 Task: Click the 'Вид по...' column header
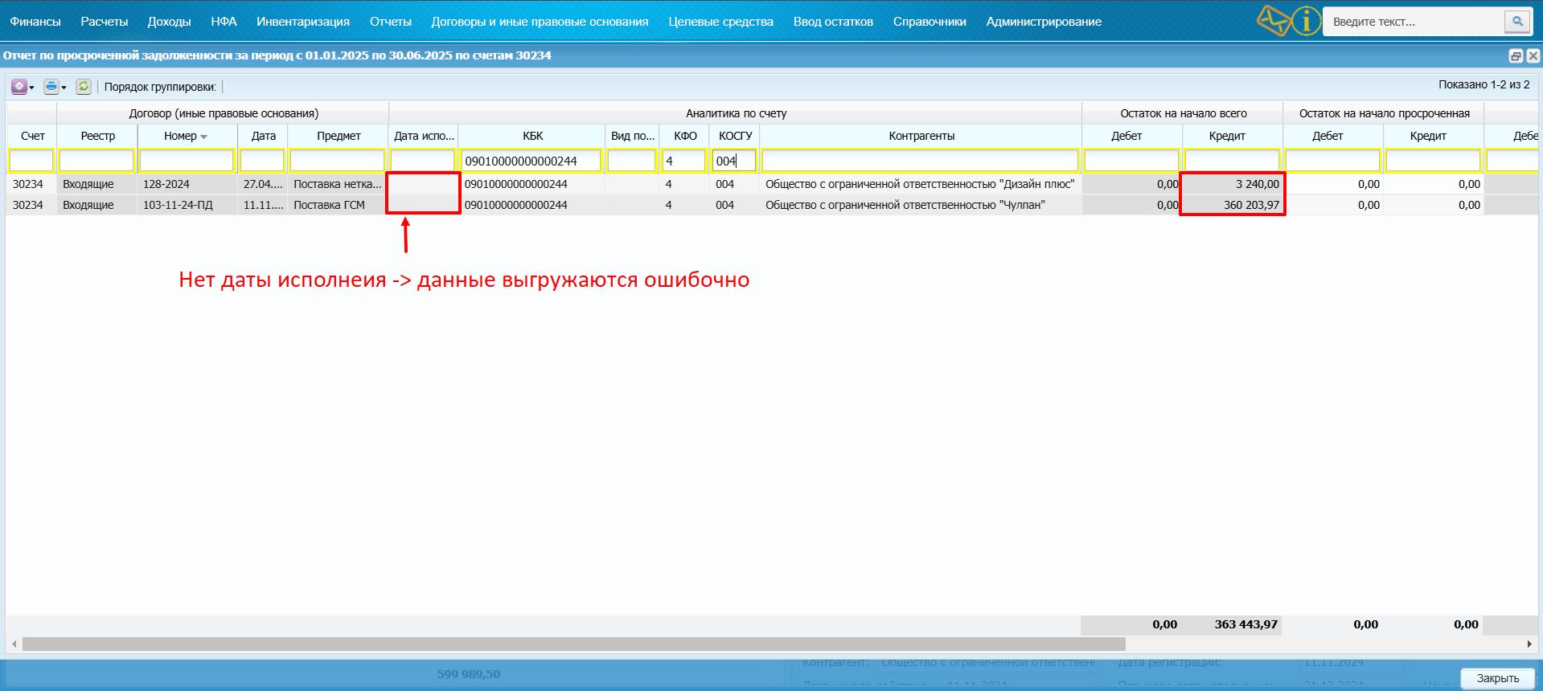(x=633, y=136)
